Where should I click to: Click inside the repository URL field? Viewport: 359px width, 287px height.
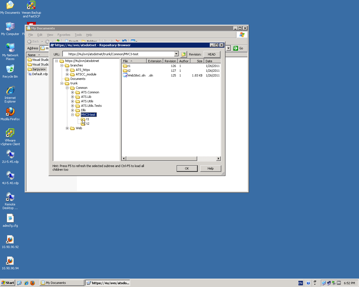coord(118,54)
